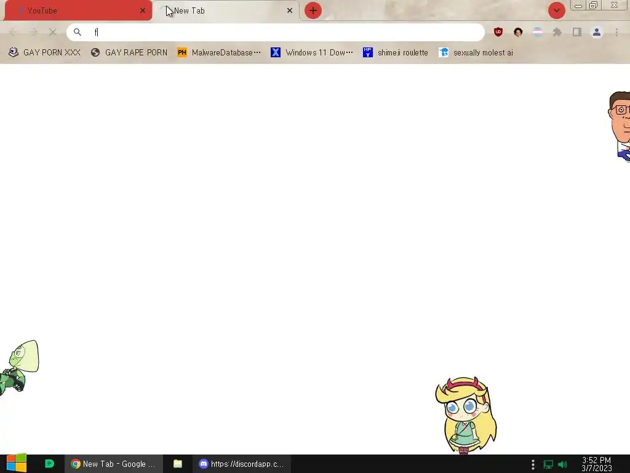Image resolution: width=630 pixels, height=473 pixels.
Task: Expand the tab search dropdown chevron
Action: (x=556, y=10)
